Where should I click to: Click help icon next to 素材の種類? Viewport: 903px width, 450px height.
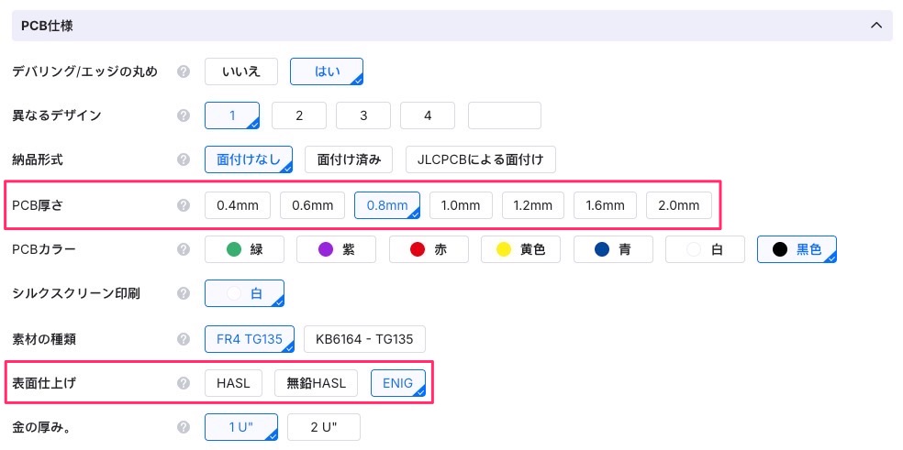click(184, 339)
